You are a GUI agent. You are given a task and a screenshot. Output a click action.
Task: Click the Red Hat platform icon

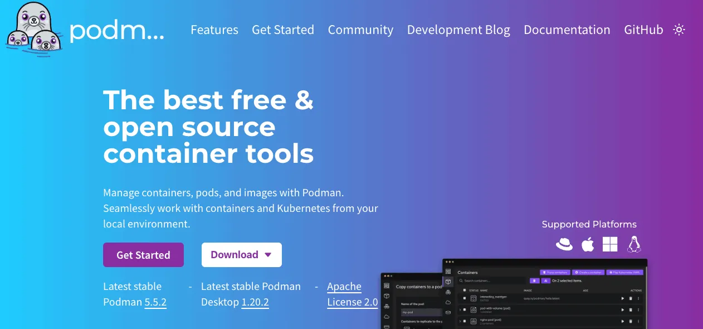[x=564, y=244]
